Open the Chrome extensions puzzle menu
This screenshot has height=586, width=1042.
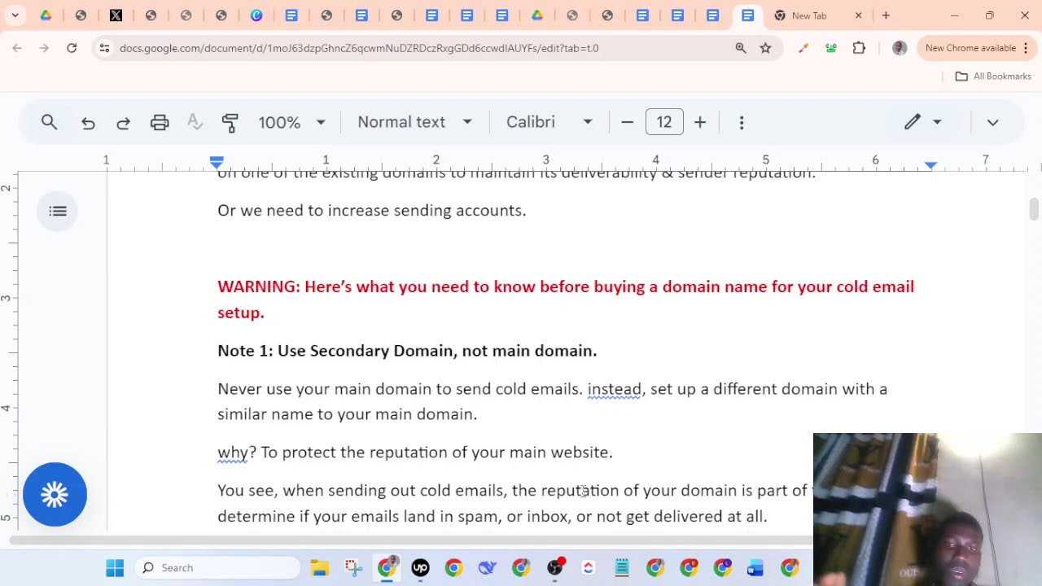(x=859, y=48)
